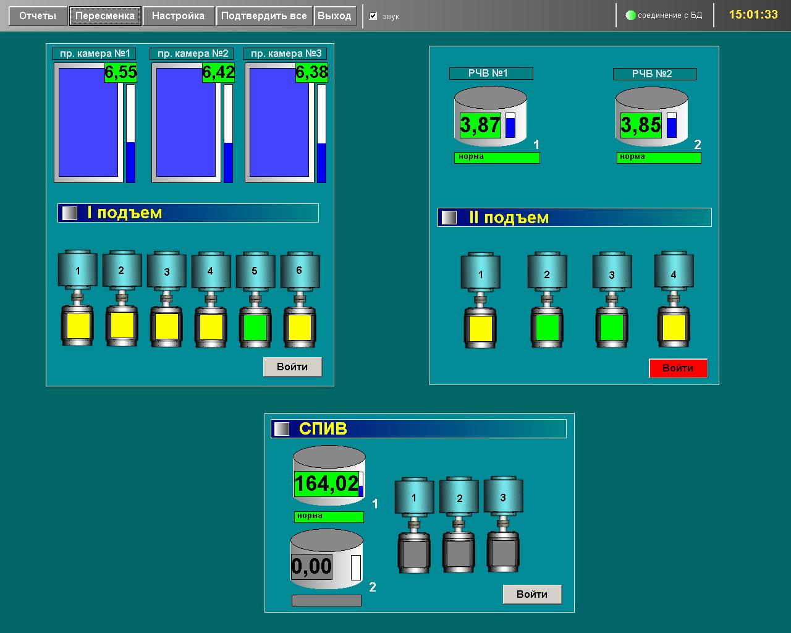Image resolution: width=791 pixels, height=633 pixels.
Task: Click level bar of пр. камера №1
Action: pos(130,134)
